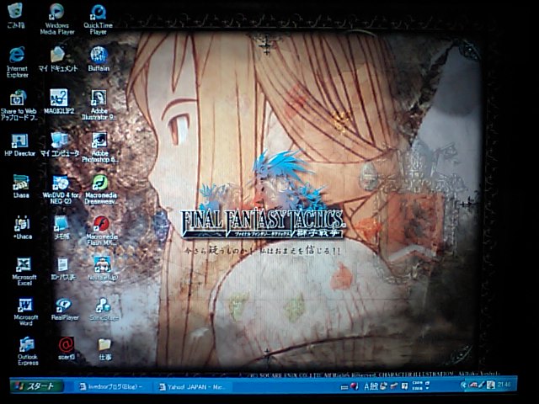
Task: Select the Internet Explorer desktop icon
Action: click(x=17, y=61)
